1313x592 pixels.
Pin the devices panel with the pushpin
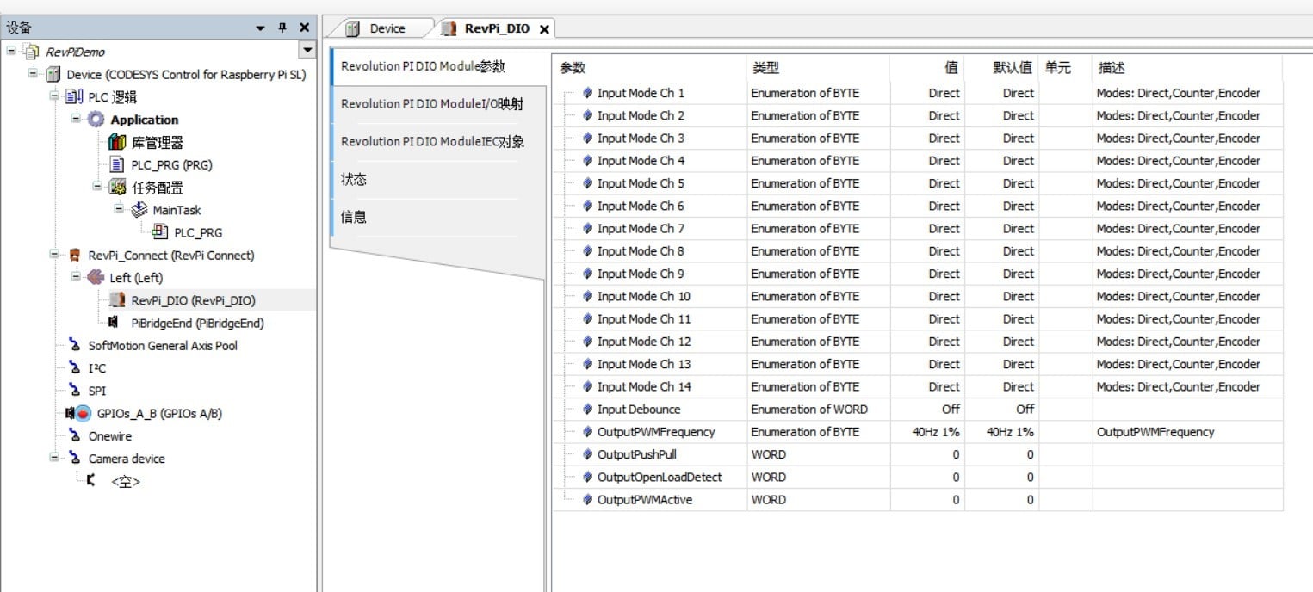(x=282, y=28)
